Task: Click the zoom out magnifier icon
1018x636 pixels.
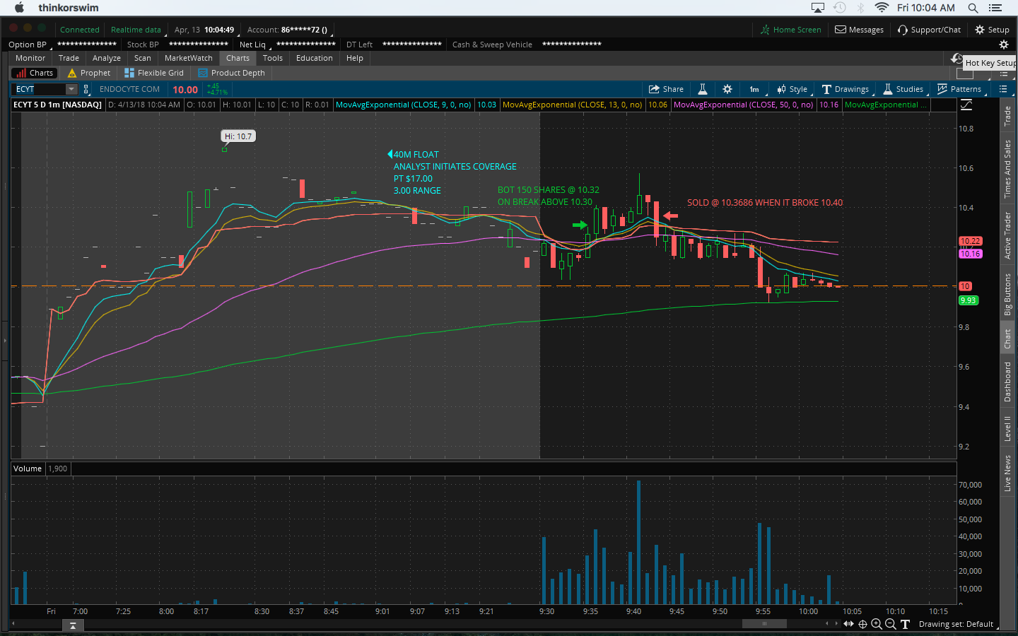Action: [x=891, y=624]
